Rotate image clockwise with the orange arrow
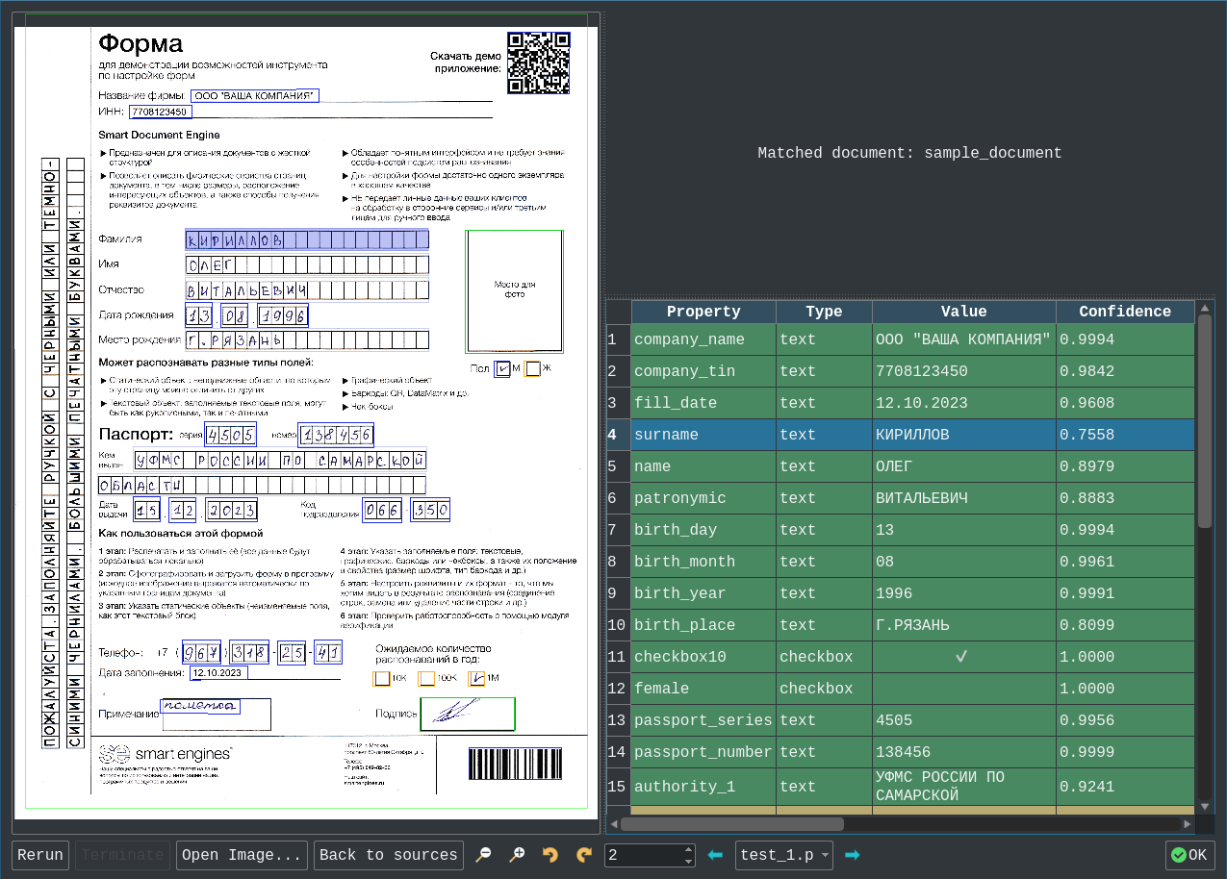The image size is (1227, 879). 583,855
